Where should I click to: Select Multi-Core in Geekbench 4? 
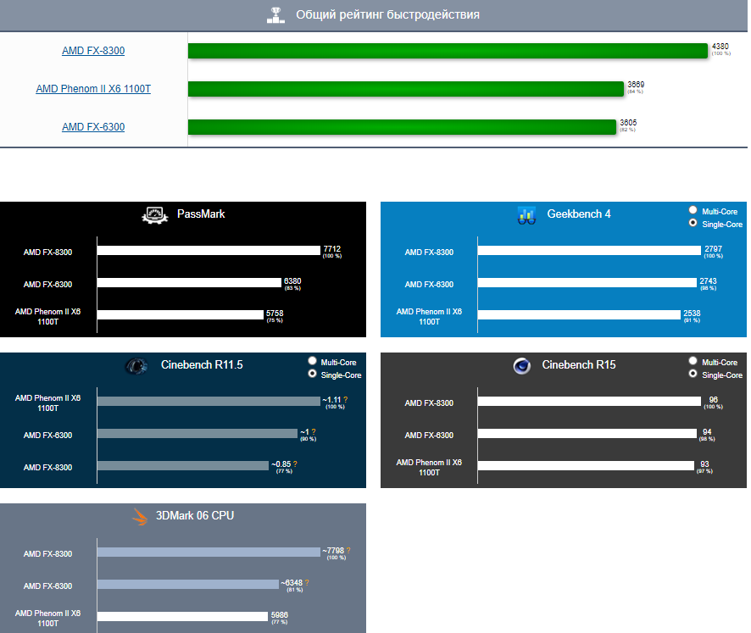click(693, 210)
